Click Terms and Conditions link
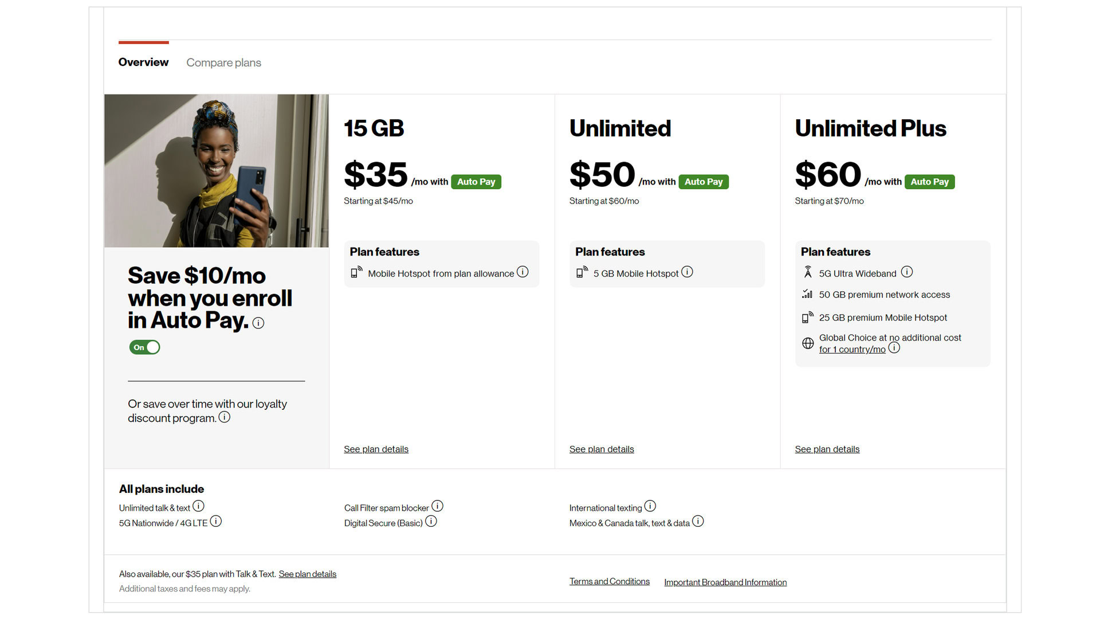Image resolution: width=1100 pixels, height=619 pixels. point(610,582)
